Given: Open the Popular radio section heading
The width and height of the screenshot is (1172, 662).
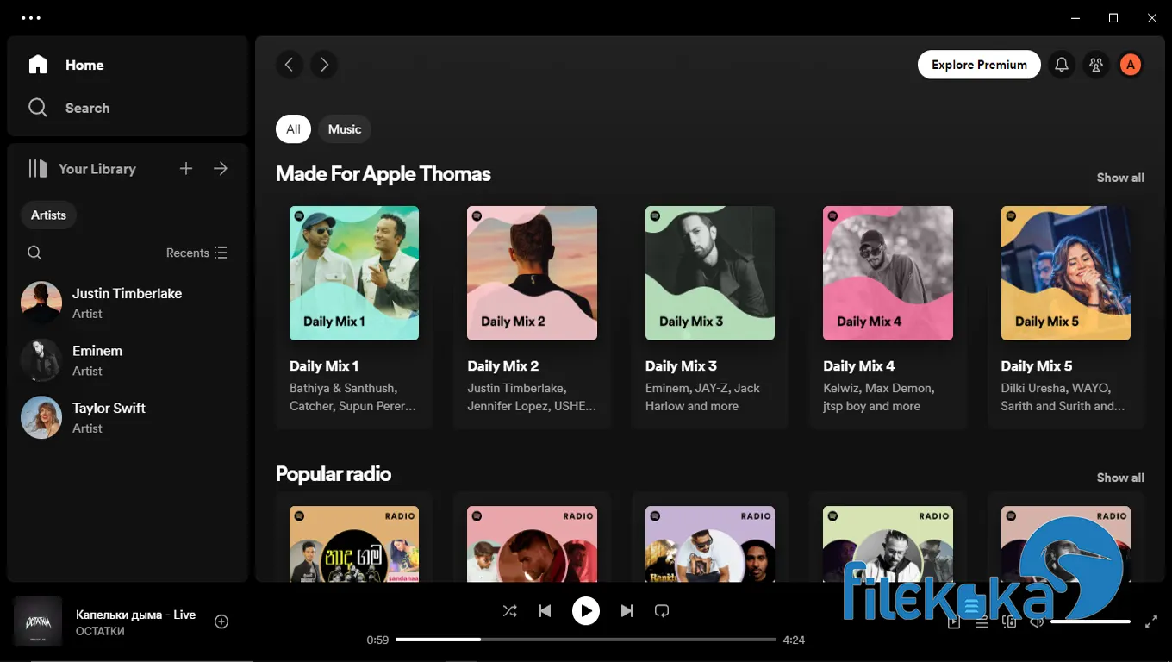Looking at the screenshot, I should 334,474.
